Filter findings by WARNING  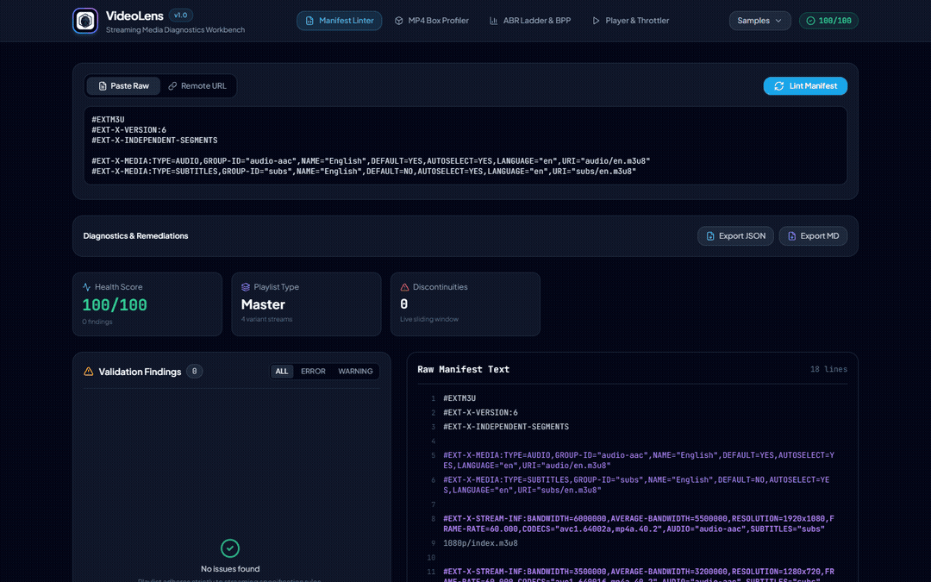tap(355, 371)
